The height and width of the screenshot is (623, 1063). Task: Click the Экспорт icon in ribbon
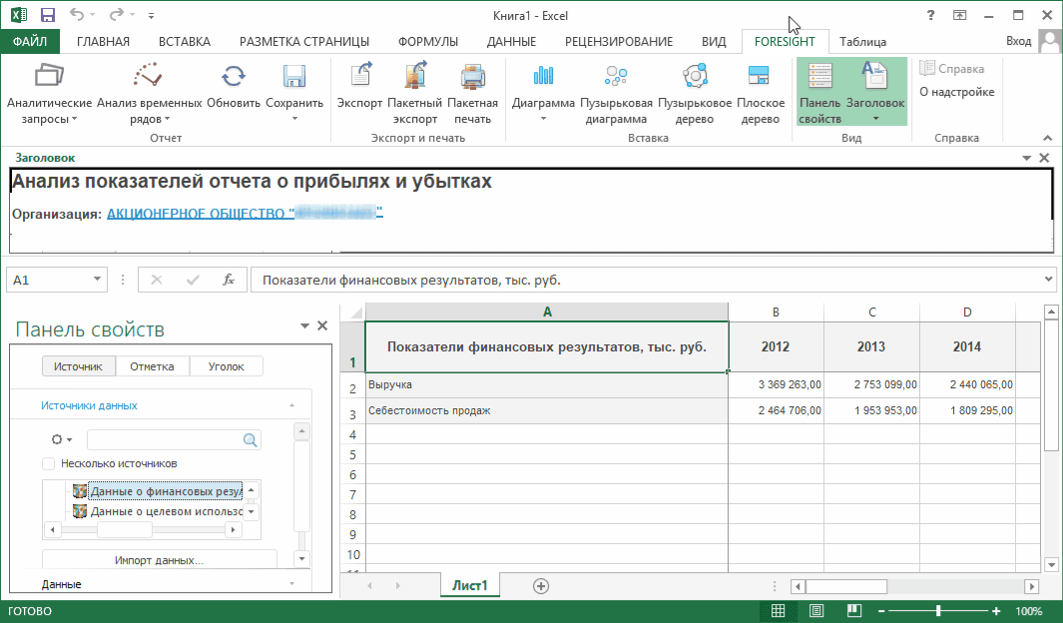pos(359,77)
